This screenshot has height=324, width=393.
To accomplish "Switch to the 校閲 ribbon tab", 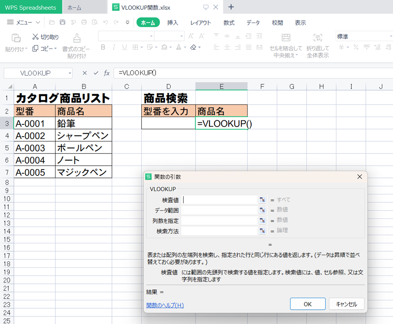I will click(277, 22).
